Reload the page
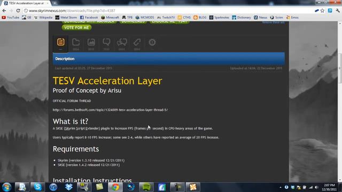The image size is (342, 192). 18,11
